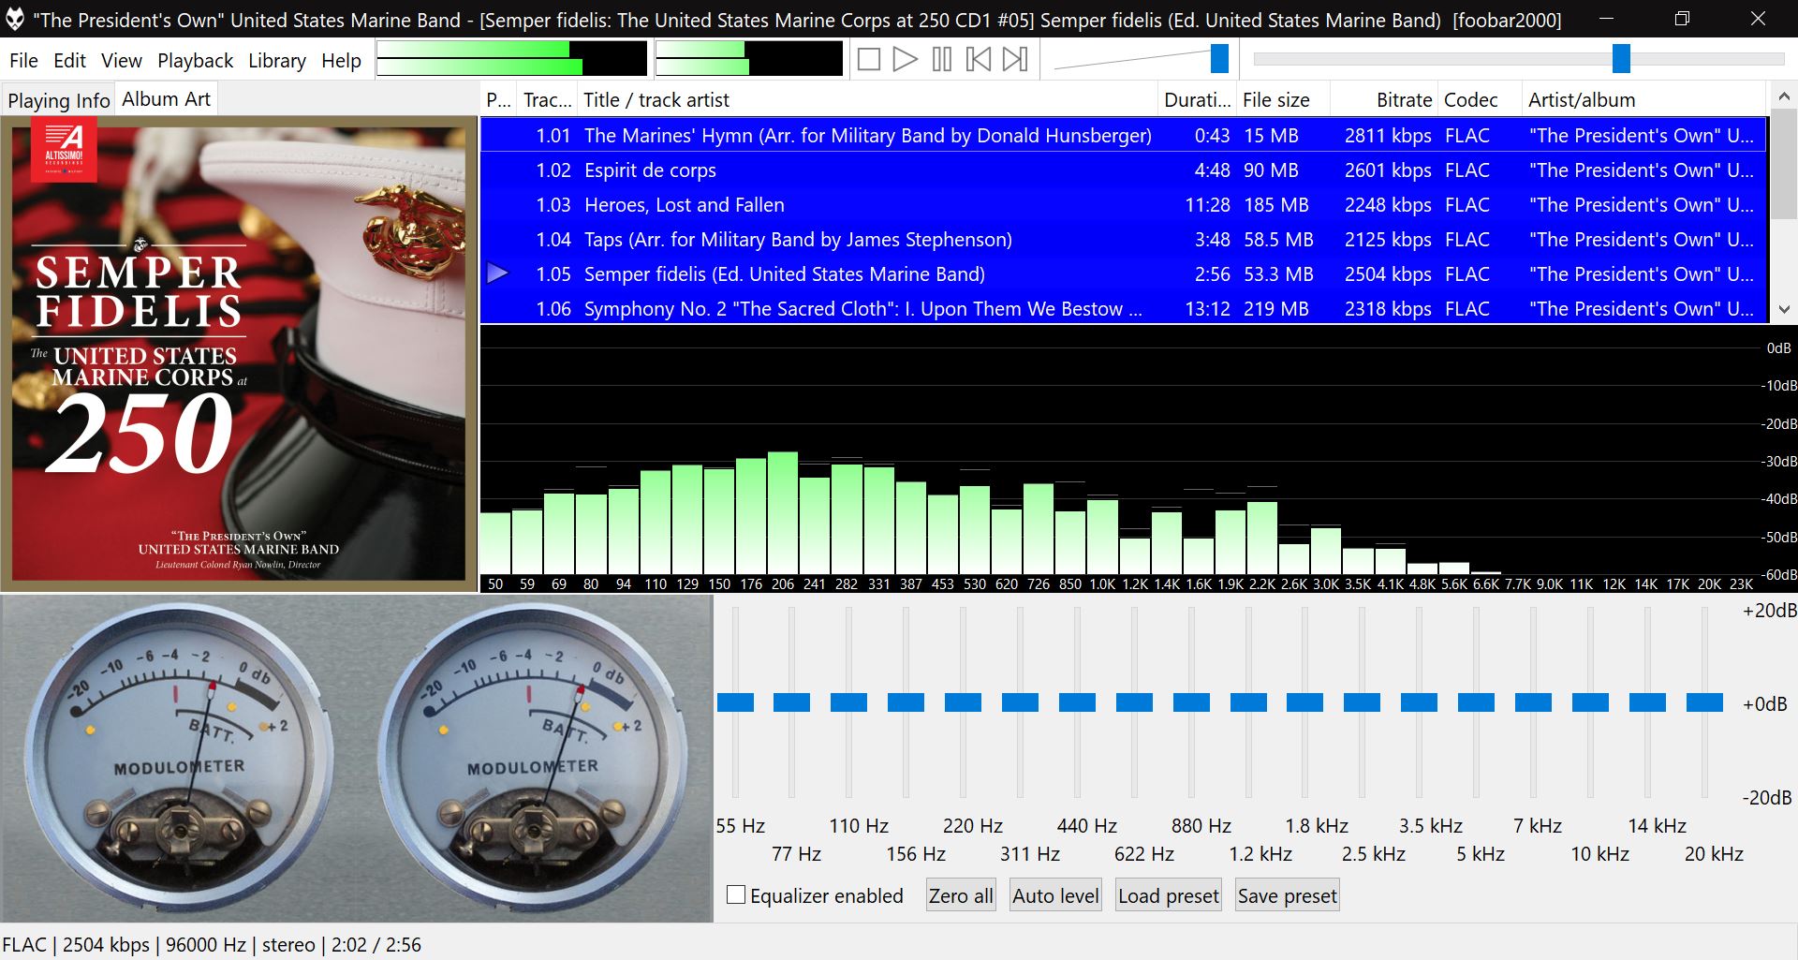Skip to the next track
Viewport: 1798px width, 960px height.
click(1015, 60)
